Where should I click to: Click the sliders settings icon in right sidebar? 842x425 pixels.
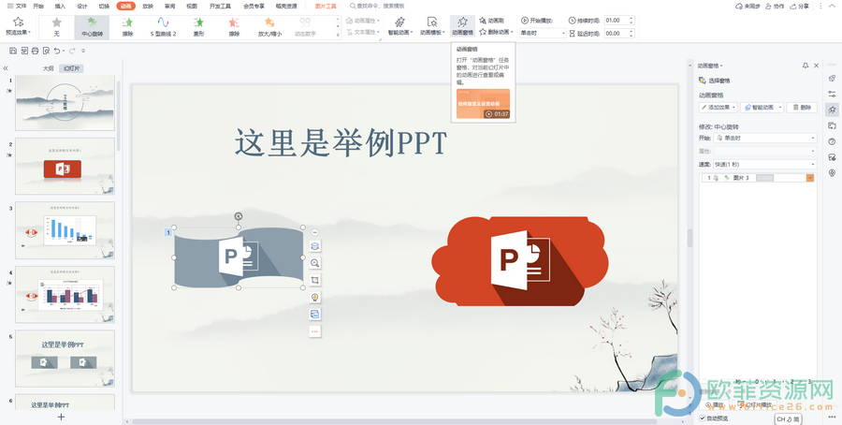(832, 94)
